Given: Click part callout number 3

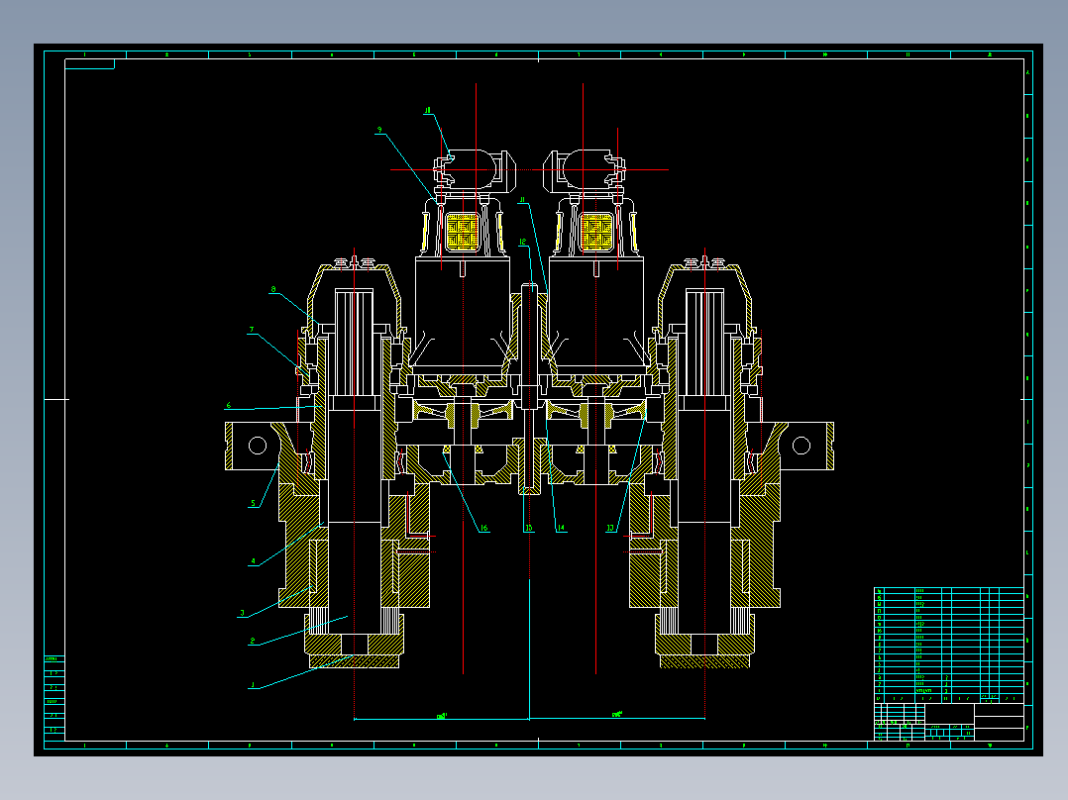Looking at the screenshot, I should pos(242,613).
